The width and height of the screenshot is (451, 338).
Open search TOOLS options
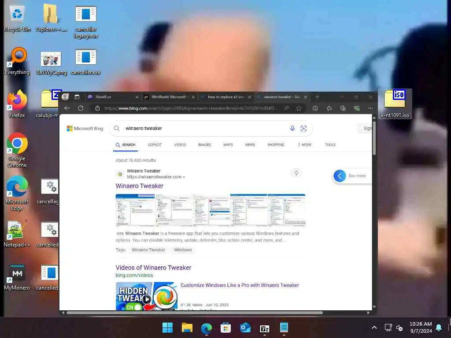pyautogui.click(x=330, y=145)
